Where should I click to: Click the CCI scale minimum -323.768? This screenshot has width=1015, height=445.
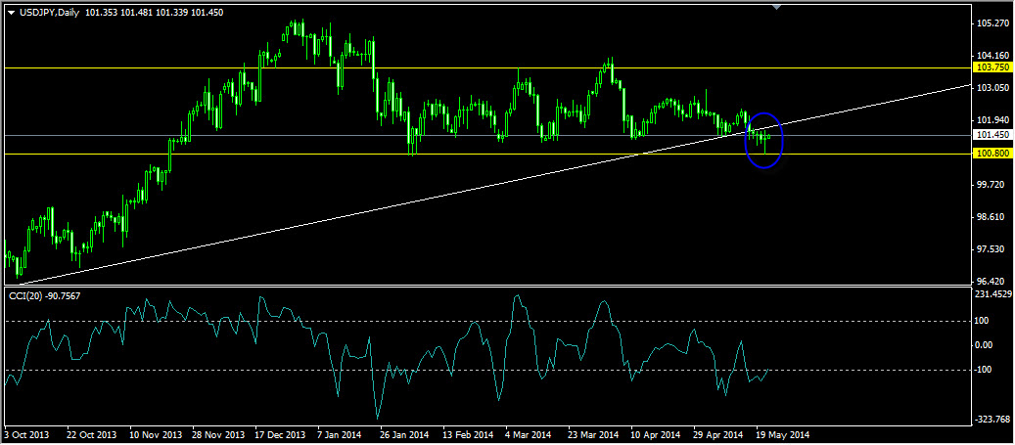point(993,420)
